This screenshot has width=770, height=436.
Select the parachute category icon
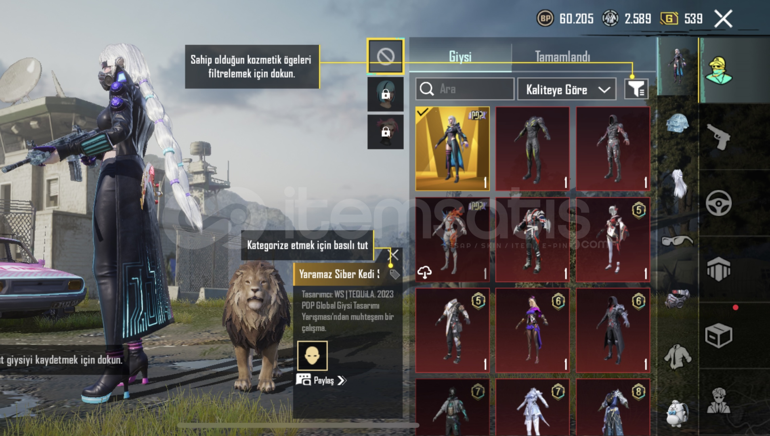click(x=719, y=268)
